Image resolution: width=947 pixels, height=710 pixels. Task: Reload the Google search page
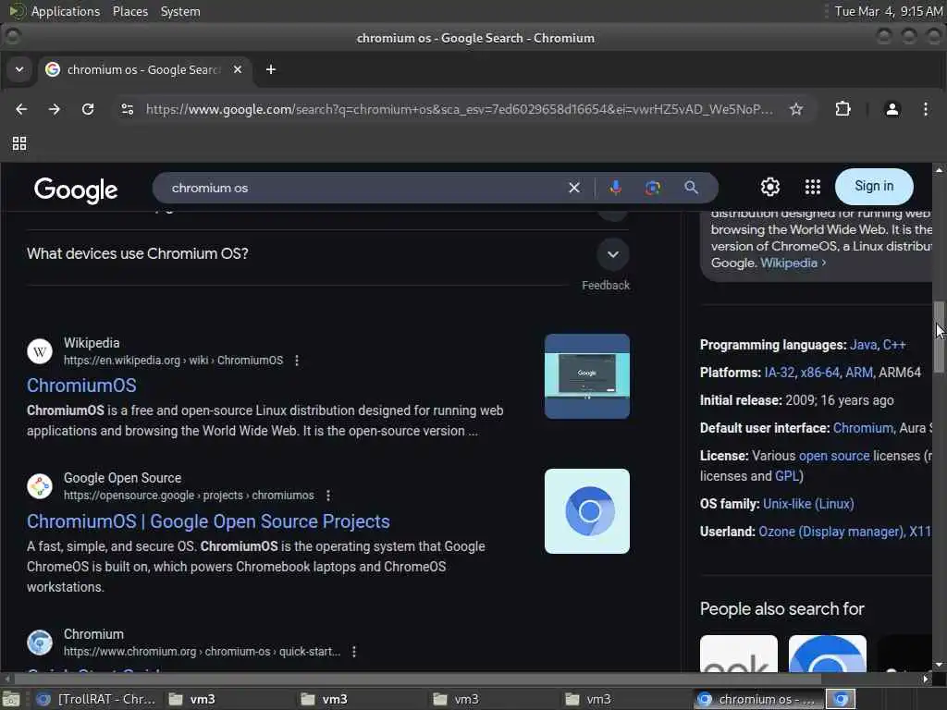click(88, 109)
